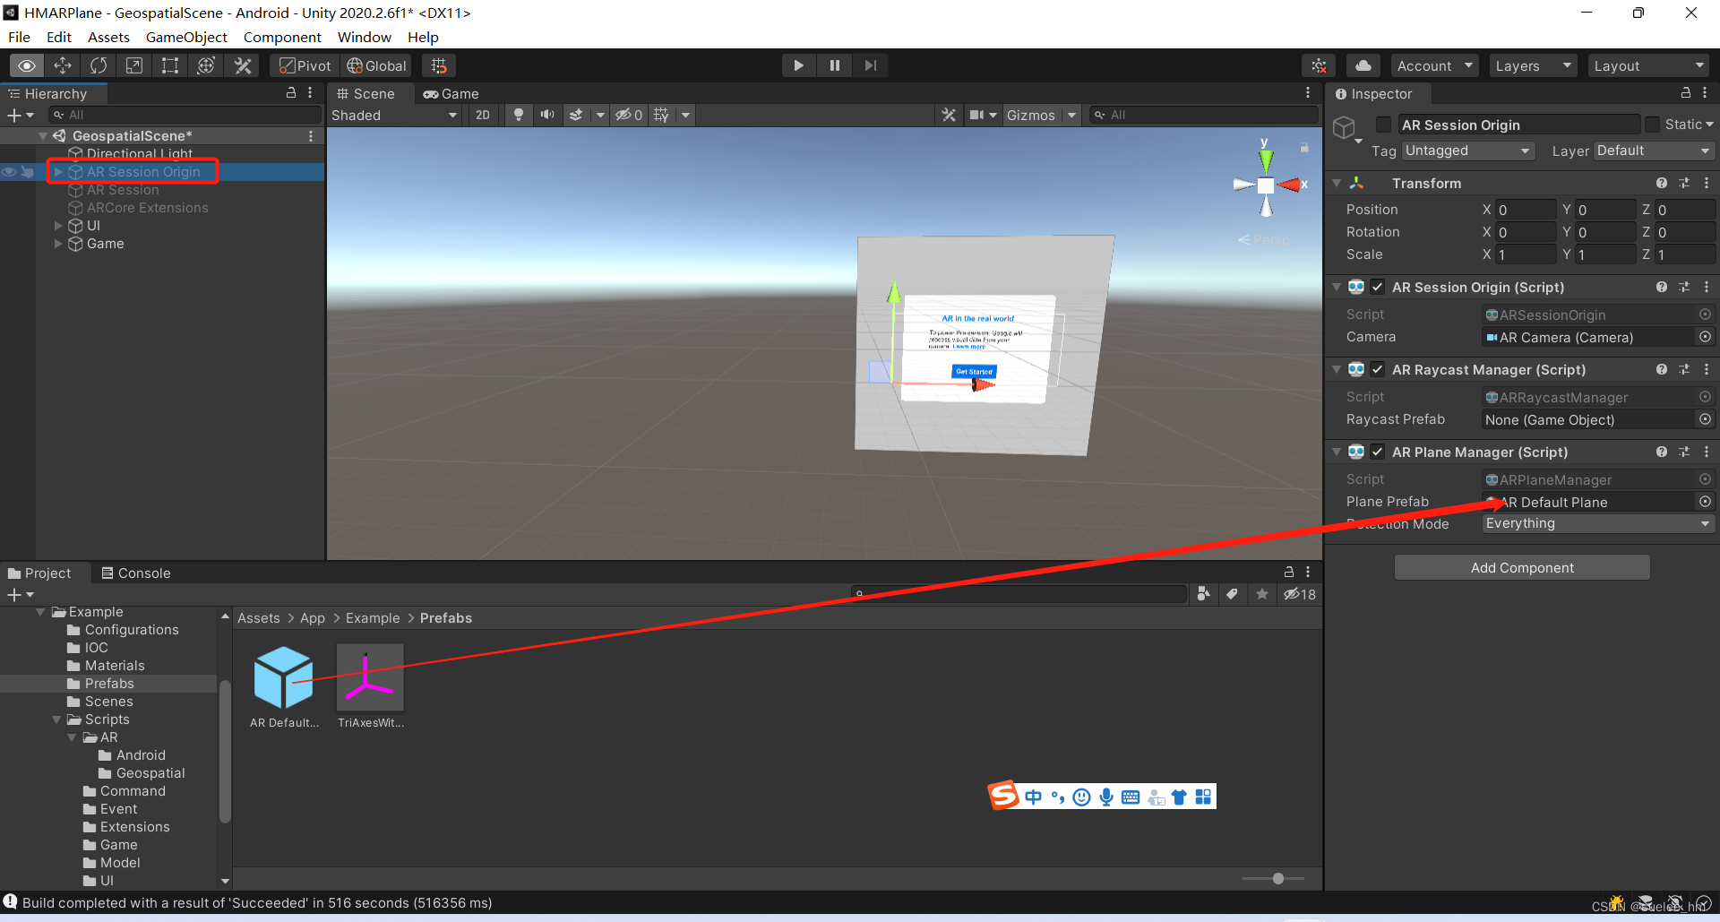Screen dimensions: 1720x922
Task: Open Prefabs breadcrumb link
Action: 446,618
